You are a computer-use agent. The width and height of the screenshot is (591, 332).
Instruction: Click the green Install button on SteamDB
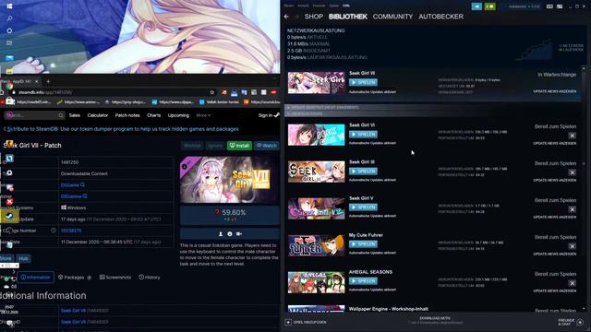pyautogui.click(x=239, y=146)
